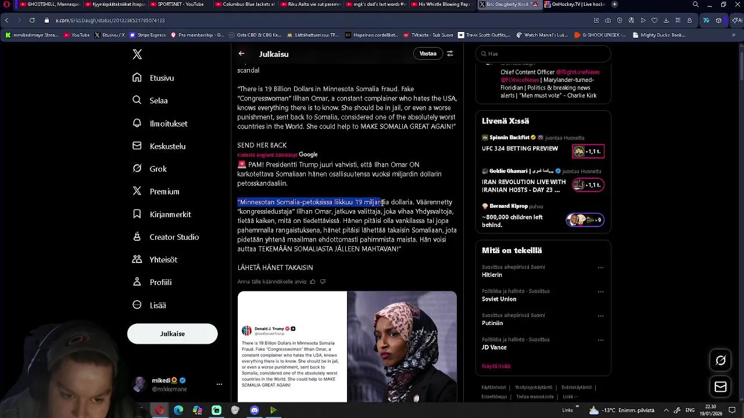Open Discord from the taskbar
Viewport: 744px width, 418px height.
click(255, 410)
